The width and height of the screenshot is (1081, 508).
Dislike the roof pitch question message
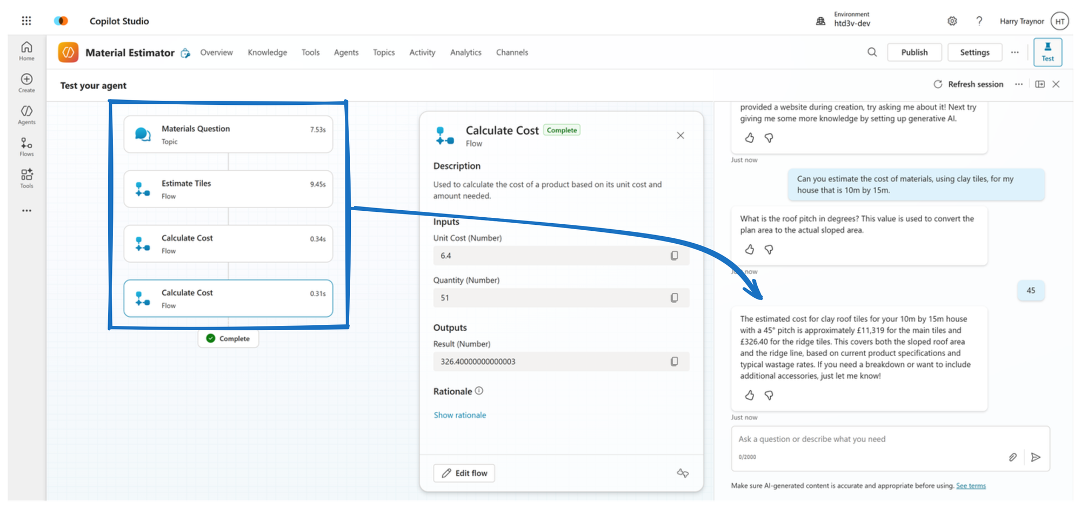coord(769,249)
